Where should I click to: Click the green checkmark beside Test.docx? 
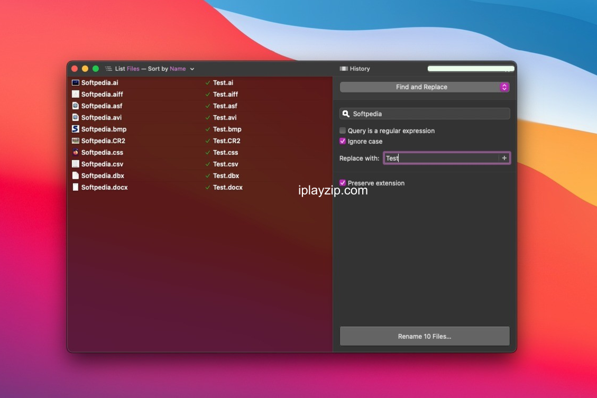207,187
